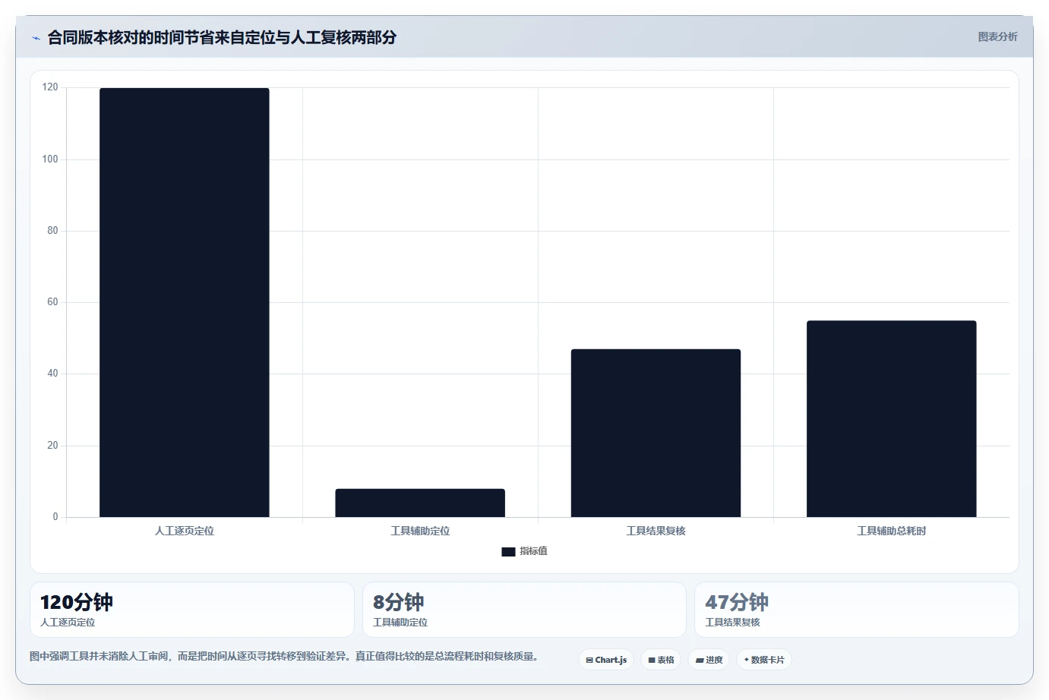Click the 工具结果复核 x-axis label

click(x=656, y=531)
